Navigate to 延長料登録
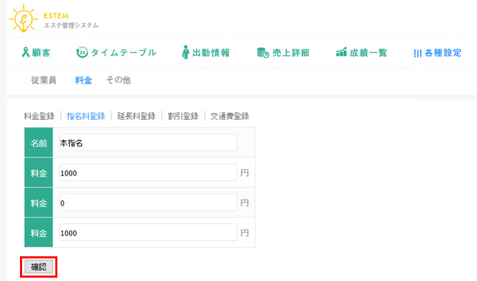Image resolution: width=477 pixels, height=281 pixels. (x=136, y=116)
